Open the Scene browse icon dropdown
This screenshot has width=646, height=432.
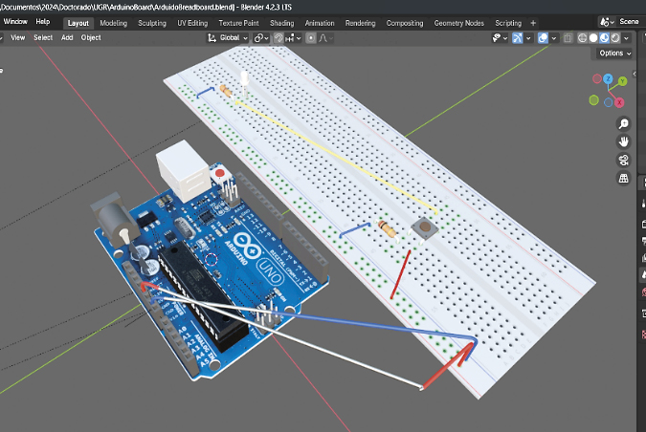coord(607,21)
